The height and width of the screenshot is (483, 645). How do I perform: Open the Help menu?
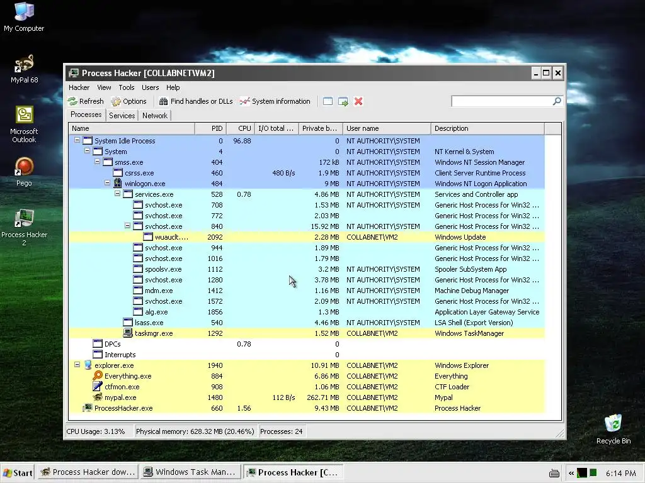click(x=173, y=87)
